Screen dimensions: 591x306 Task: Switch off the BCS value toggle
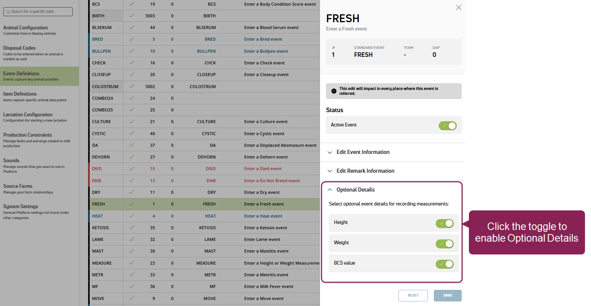(444, 264)
